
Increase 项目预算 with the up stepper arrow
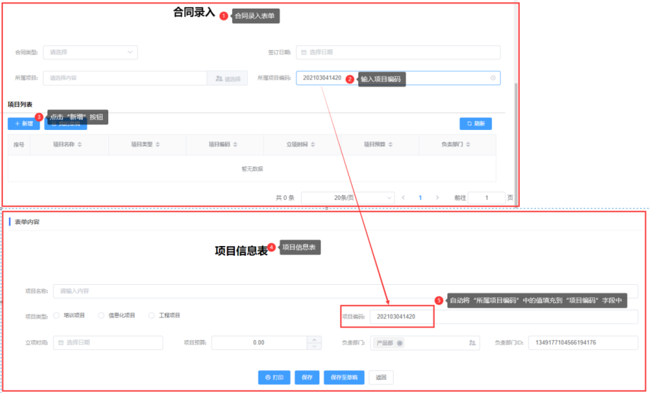point(314,340)
